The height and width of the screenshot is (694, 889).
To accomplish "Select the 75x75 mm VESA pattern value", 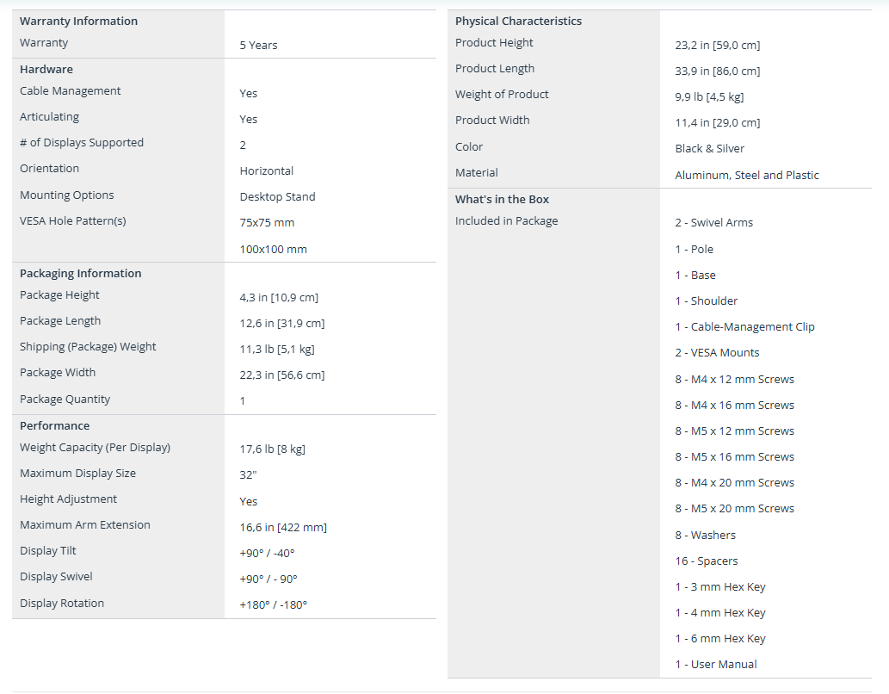I will [x=267, y=222].
